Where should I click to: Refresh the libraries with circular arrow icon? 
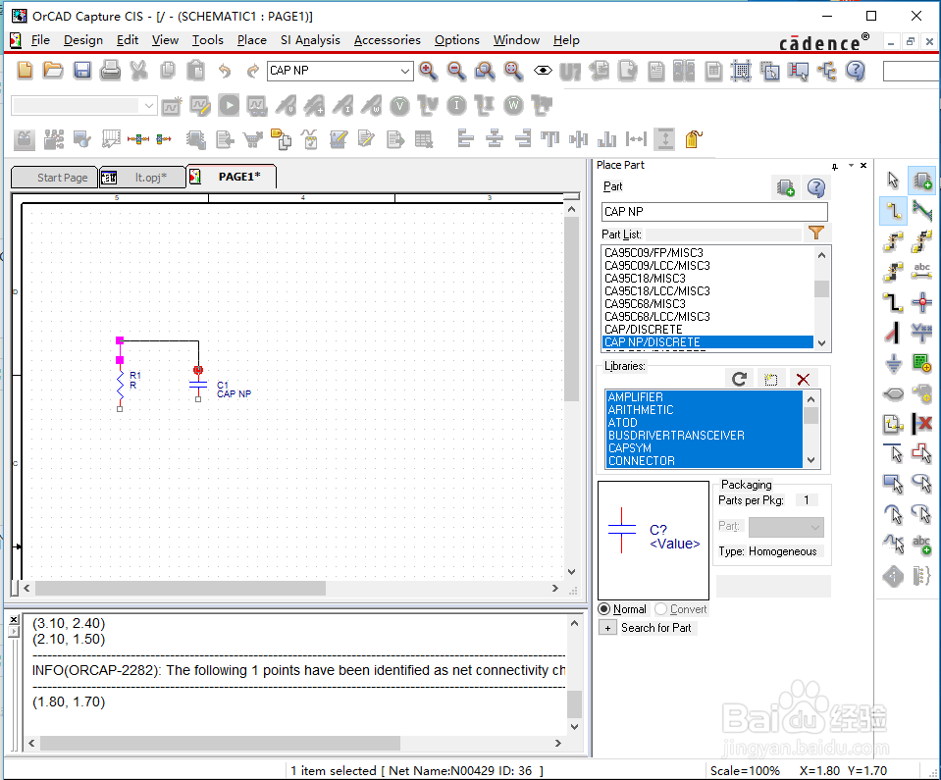click(x=740, y=379)
